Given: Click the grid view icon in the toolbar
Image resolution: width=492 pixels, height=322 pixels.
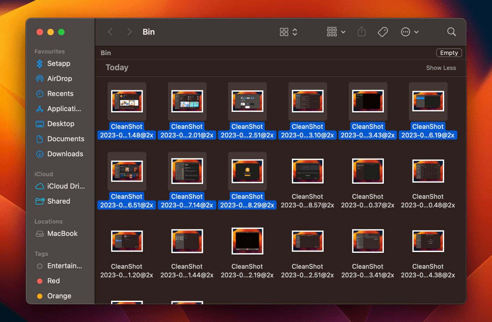Looking at the screenshot, I should (x=284, y=31).
